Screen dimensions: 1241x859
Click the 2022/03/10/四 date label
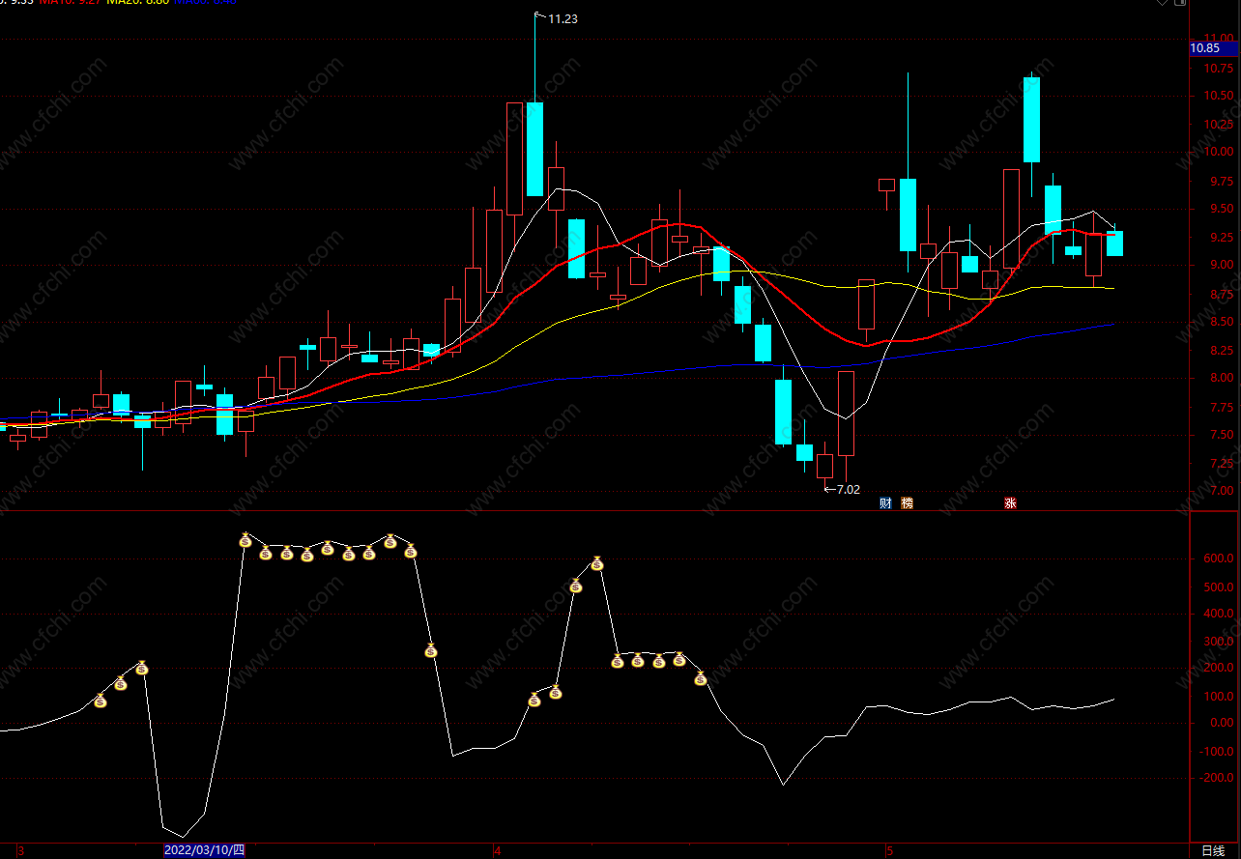point(204,850)
